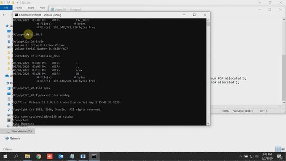The width and height of the screenshot is (286, 161).
Task: Click Notepad 100% zoom status entry
Action: 225,111
